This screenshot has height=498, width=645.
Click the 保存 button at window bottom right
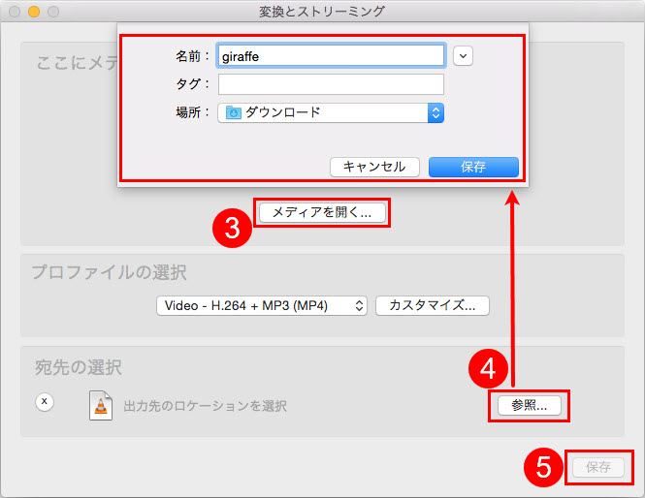598,467
